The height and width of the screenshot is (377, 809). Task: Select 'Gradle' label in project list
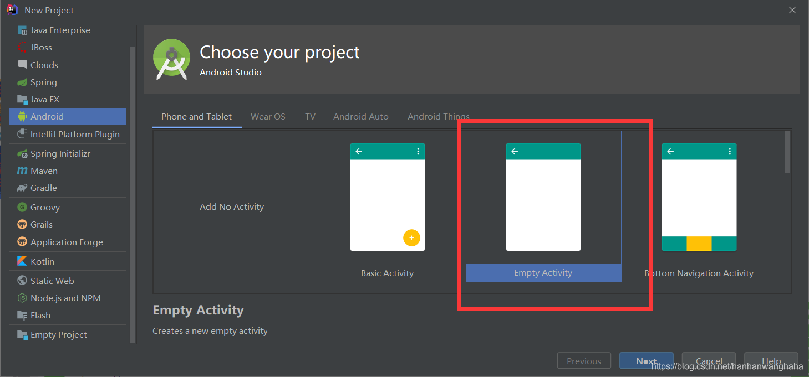point(44,188)
